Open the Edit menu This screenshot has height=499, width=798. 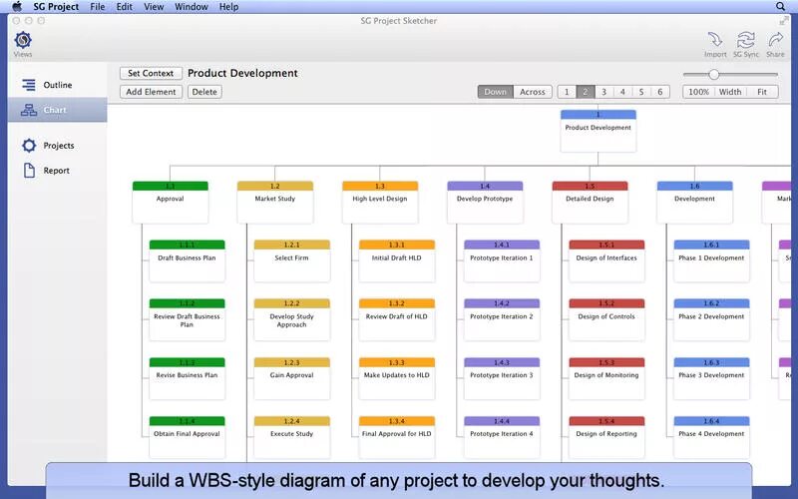(124, 7)
